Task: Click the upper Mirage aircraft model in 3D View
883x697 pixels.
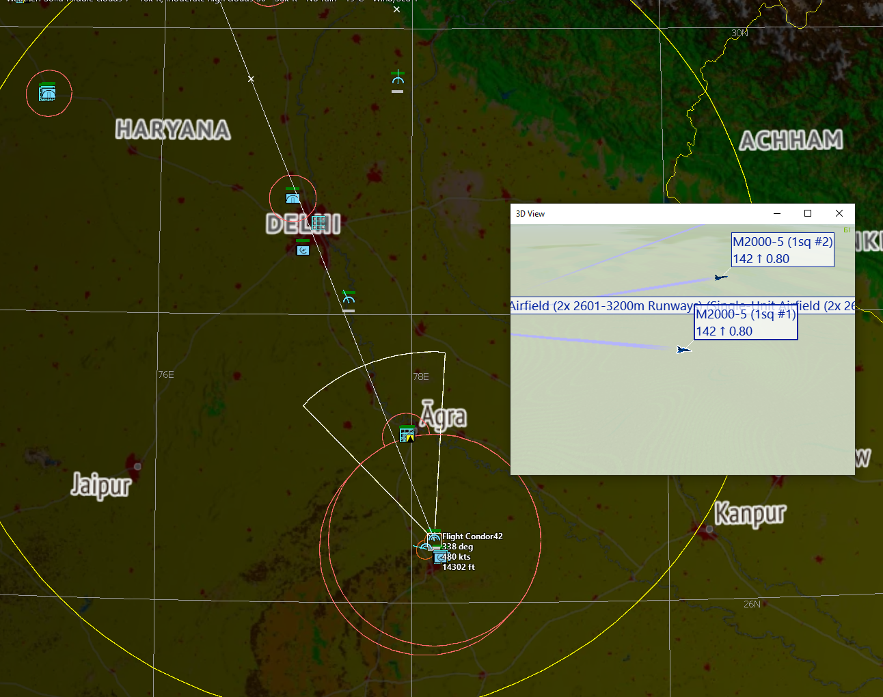Action: click(x=720, y=277)
